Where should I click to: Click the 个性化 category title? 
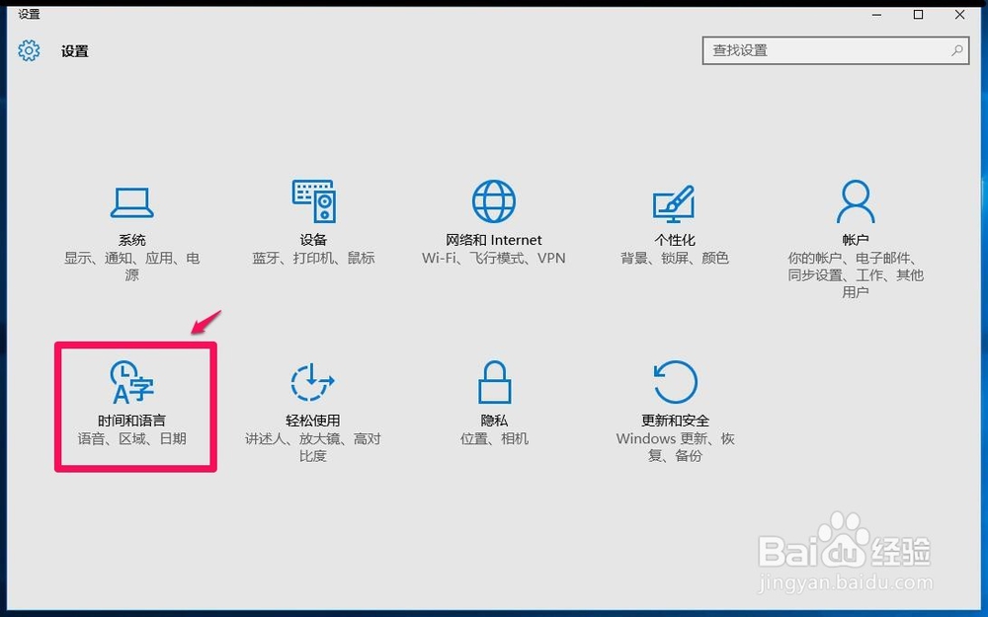tap(674, 240)
